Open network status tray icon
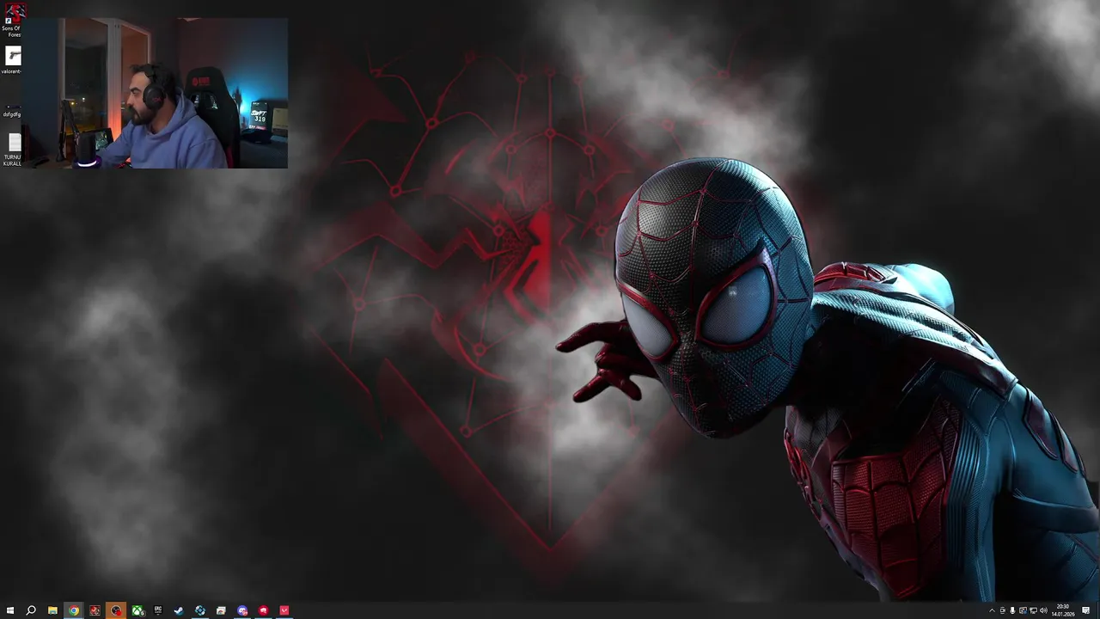This screenshot has width=1100, height=619. coord(1033,610)
